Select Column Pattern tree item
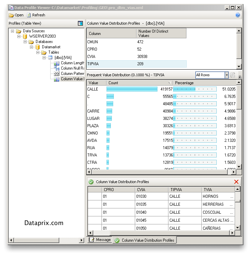The height and width of the screenshot is (255, 250). point(72,74)
